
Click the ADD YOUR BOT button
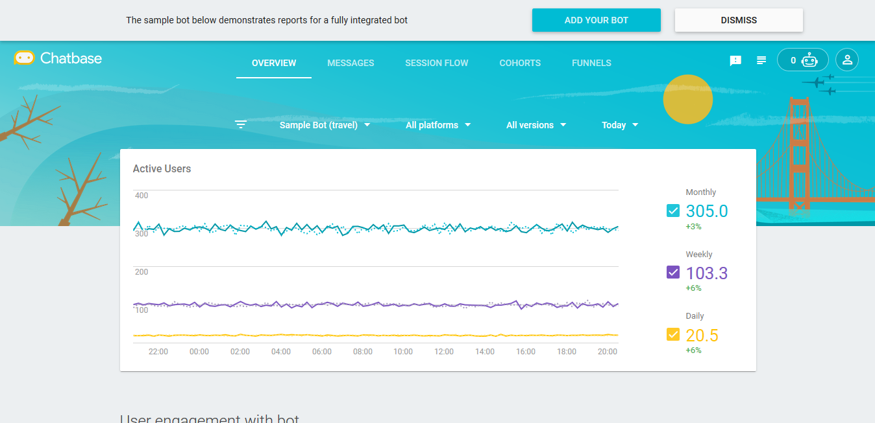coord(597,20)
